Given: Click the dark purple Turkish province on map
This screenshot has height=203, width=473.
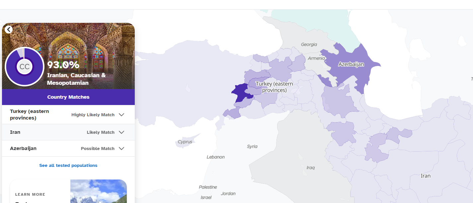Looking at the screenshot, I should point(240,93).
